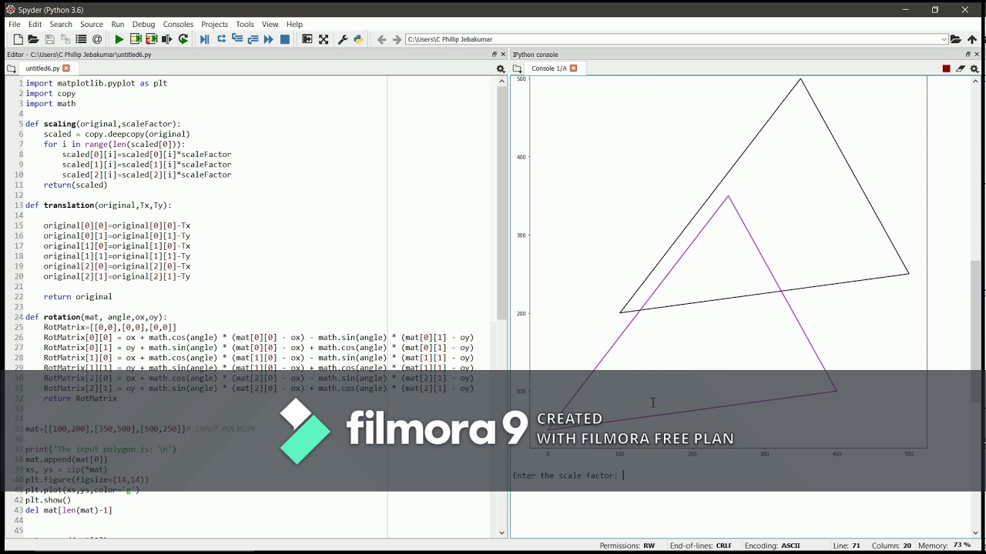
Task: Click the editor vertical scrollbar thumb
Action: (502, 204)
